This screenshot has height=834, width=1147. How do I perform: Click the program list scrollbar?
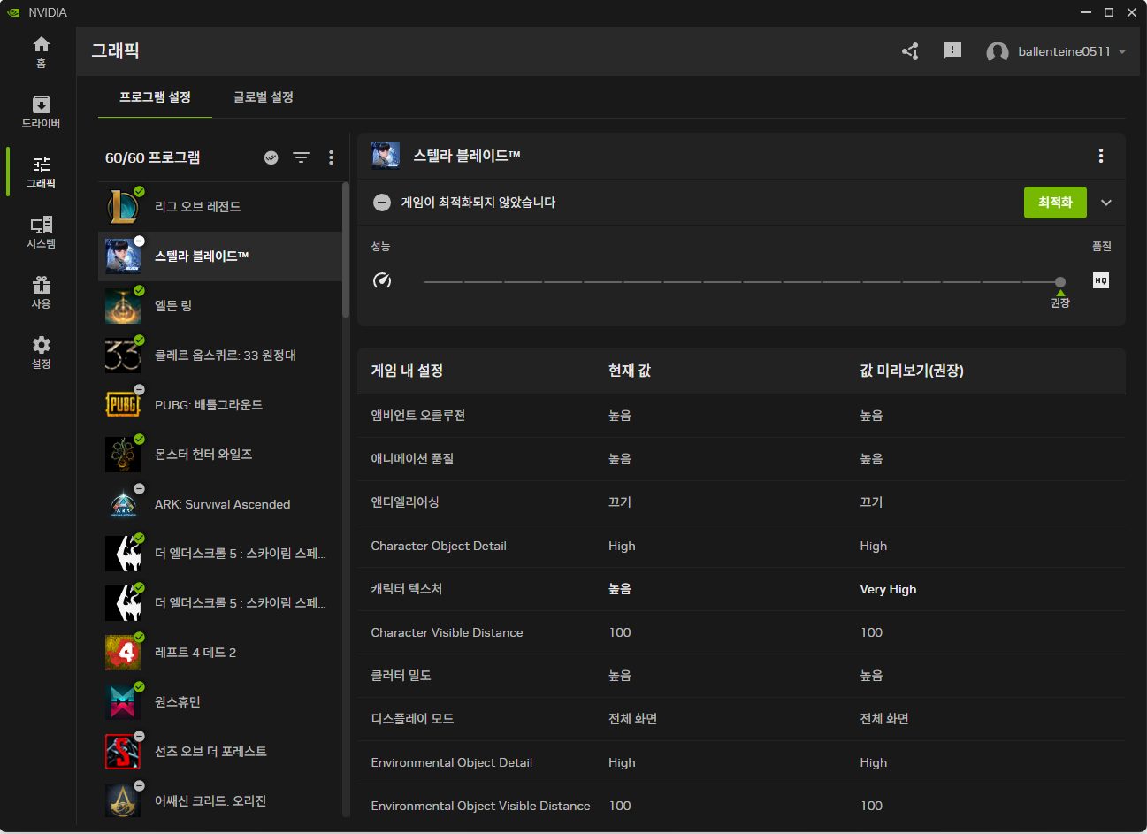click(x=345, y=250)
